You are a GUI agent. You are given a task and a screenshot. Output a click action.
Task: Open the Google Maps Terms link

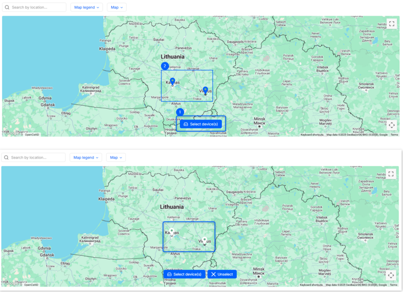[x=395, y=134]
